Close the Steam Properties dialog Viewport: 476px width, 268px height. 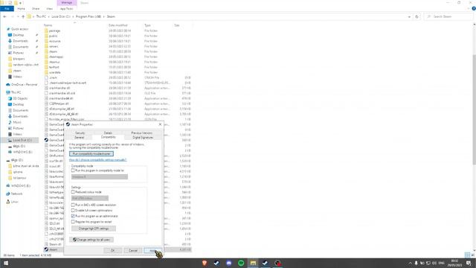(x=160, y=124)
